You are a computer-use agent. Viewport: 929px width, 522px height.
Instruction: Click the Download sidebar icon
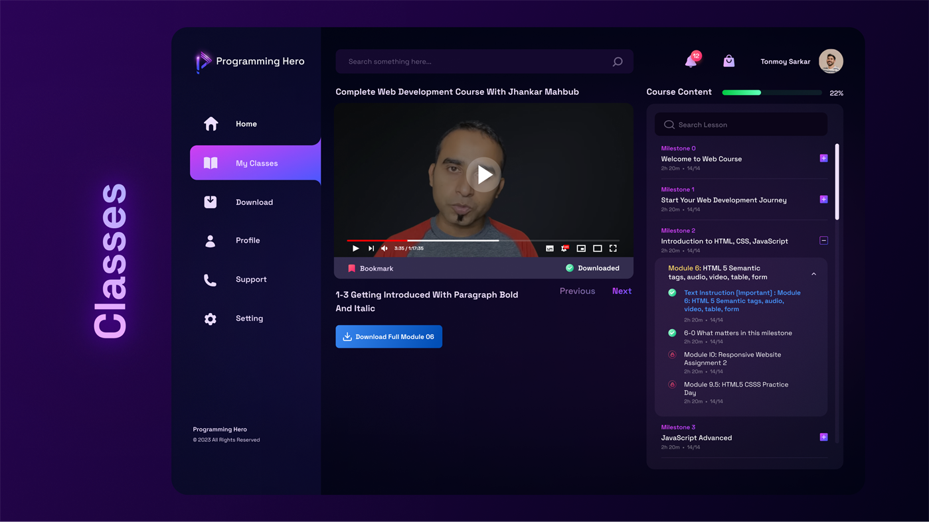pos(211,202)
